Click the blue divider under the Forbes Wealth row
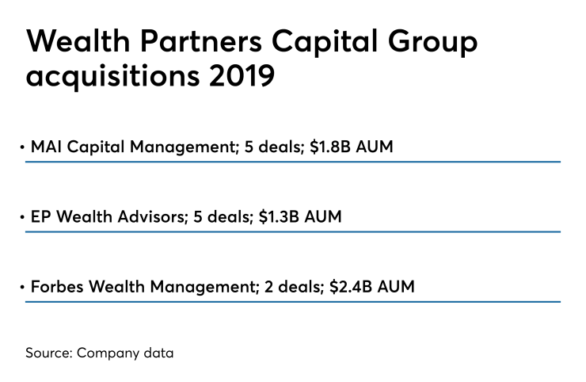Image resolution: width=586 pixels, height=382 pixels. [292, 301]
